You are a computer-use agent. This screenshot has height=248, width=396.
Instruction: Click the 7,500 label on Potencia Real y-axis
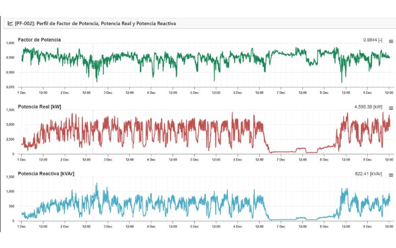[x=10, y=110]
